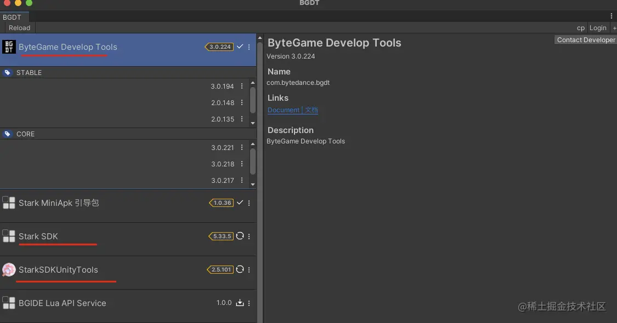Select stable version 3.0.194
The image size is (617, 323).
[222, 86]
